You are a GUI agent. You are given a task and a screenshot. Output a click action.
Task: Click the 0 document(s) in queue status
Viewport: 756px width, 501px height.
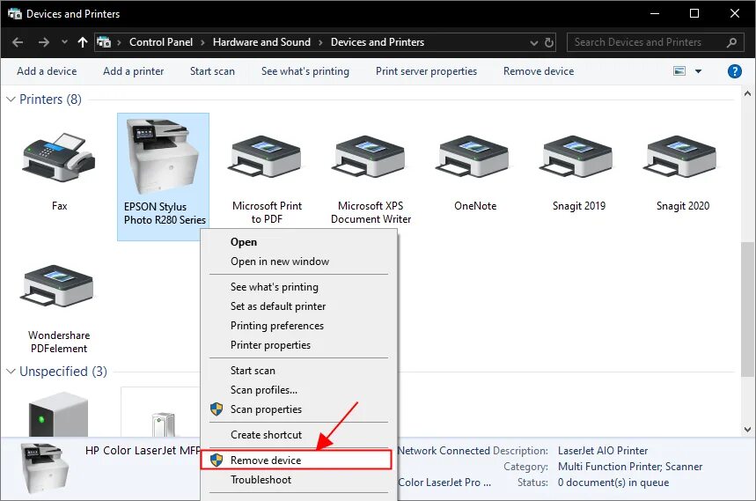click(613, 483)
